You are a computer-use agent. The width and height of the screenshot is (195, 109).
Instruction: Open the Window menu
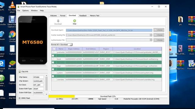tap(34, 11)
